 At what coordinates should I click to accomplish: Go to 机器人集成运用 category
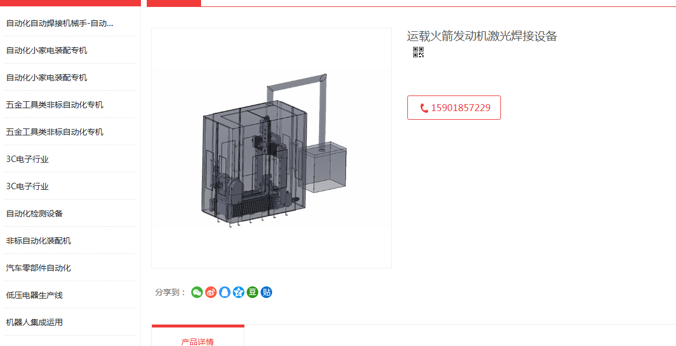coord(35,323)
